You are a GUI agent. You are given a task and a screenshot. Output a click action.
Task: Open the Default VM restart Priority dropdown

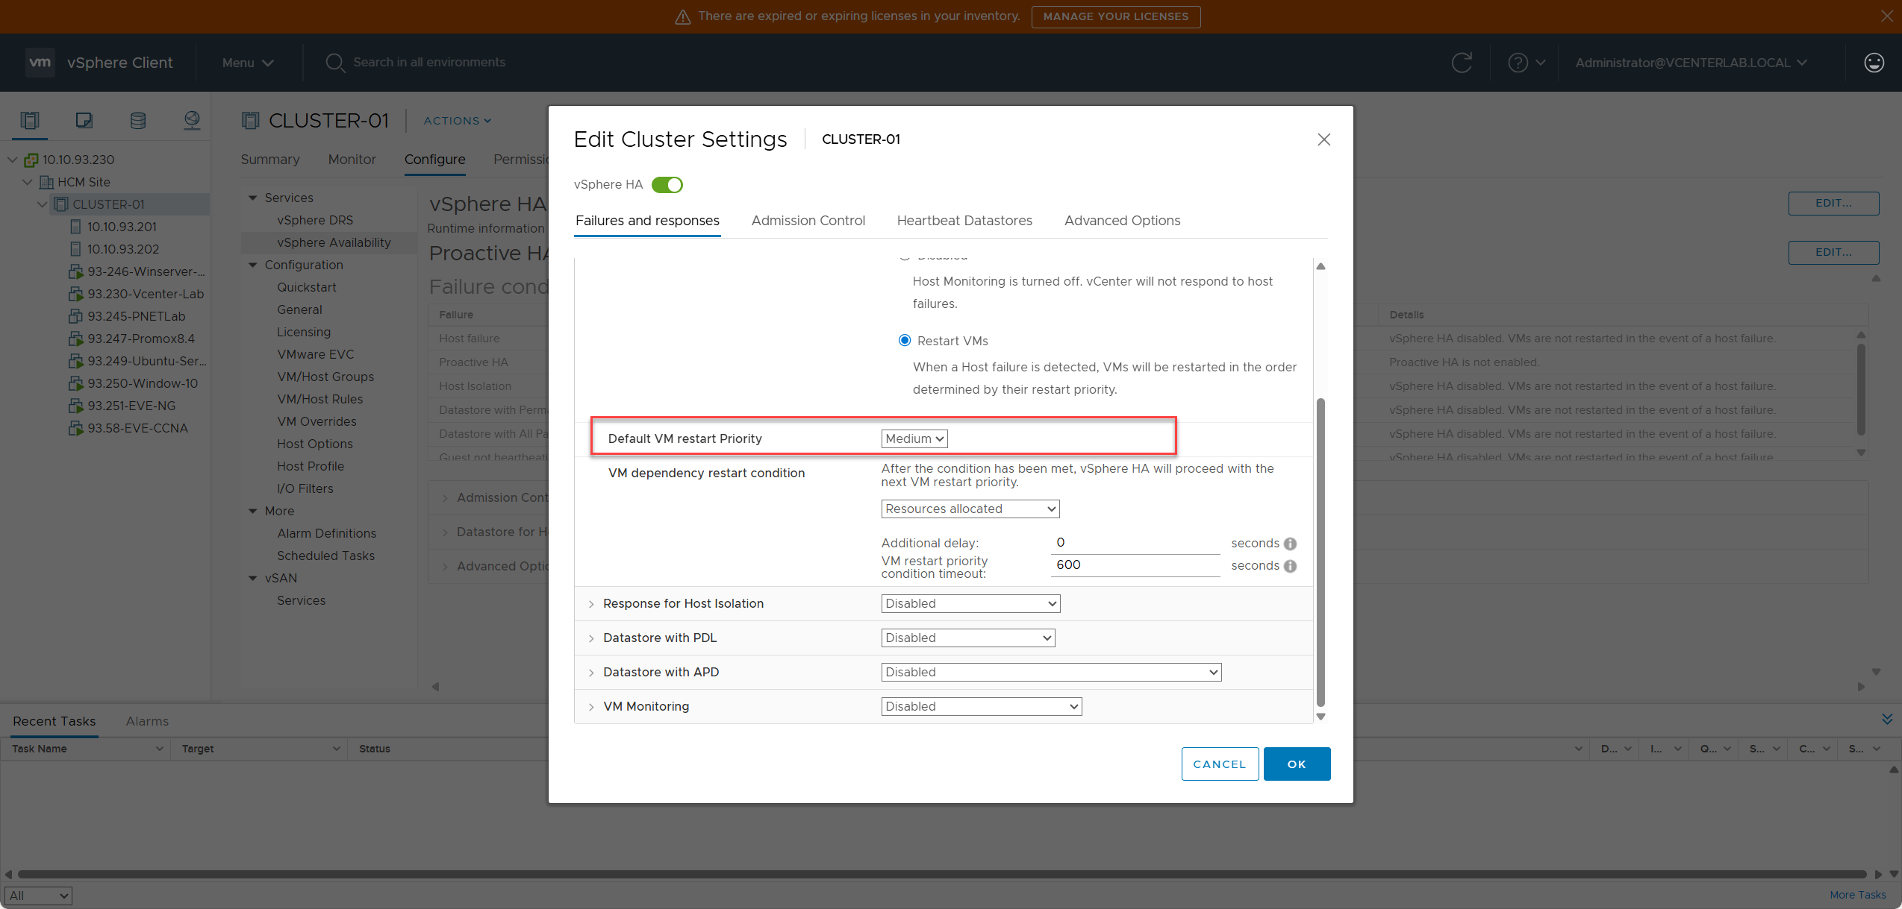(914, 438)
